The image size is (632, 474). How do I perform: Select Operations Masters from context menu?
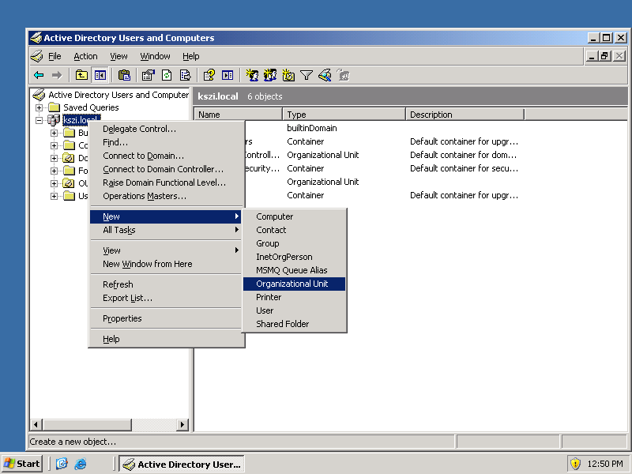pos(166,196)
